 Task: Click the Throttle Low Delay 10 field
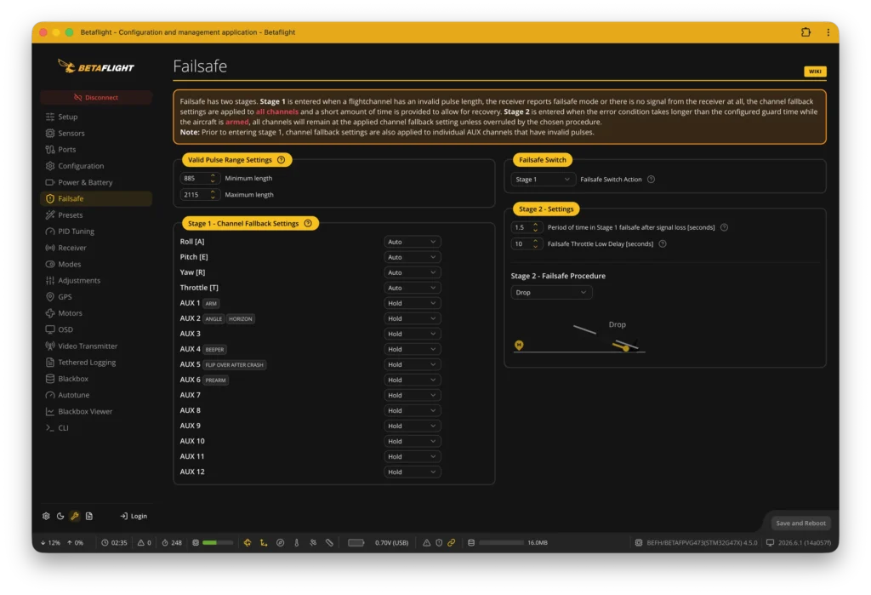[526, 243]
